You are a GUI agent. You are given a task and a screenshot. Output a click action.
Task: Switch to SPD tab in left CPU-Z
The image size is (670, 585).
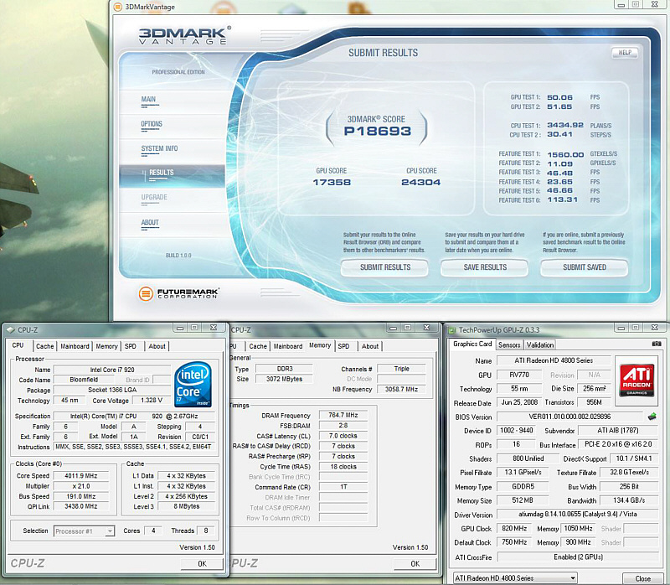tap(131, 346)
